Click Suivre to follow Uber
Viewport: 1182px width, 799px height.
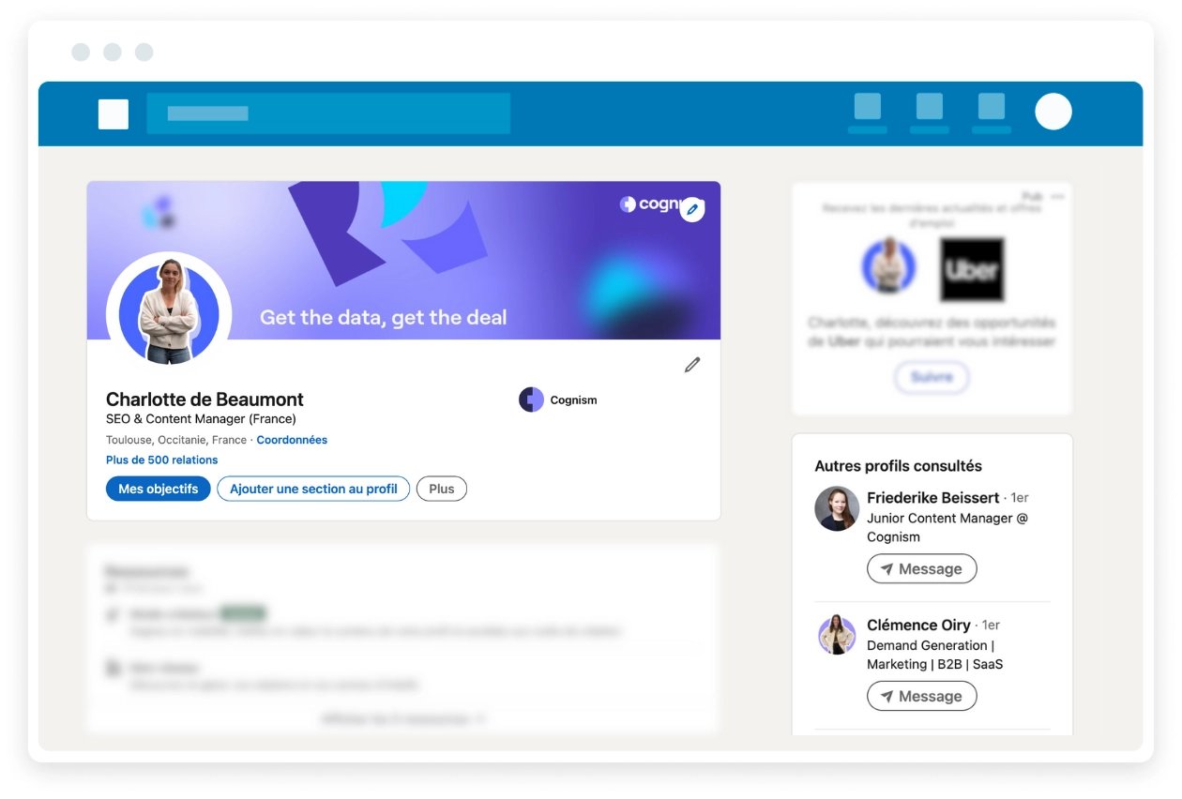pyautogui.click(x=931, y=377)
